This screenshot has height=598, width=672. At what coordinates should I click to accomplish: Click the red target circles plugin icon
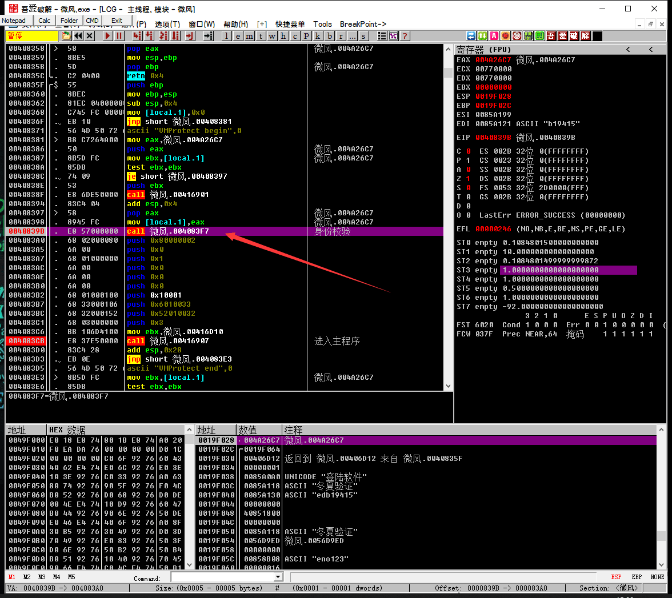(x=517, y=36)
